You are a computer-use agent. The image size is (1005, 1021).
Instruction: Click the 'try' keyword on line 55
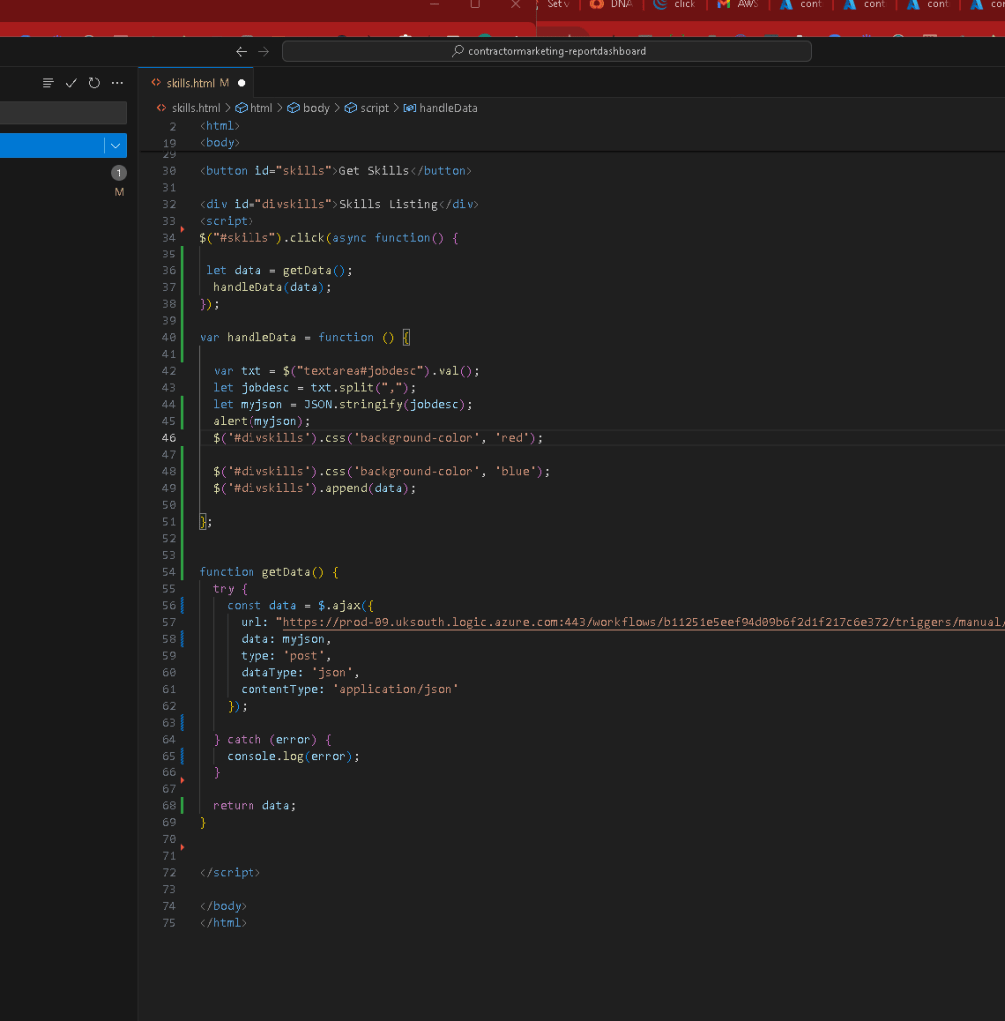[x=223, y=589]
